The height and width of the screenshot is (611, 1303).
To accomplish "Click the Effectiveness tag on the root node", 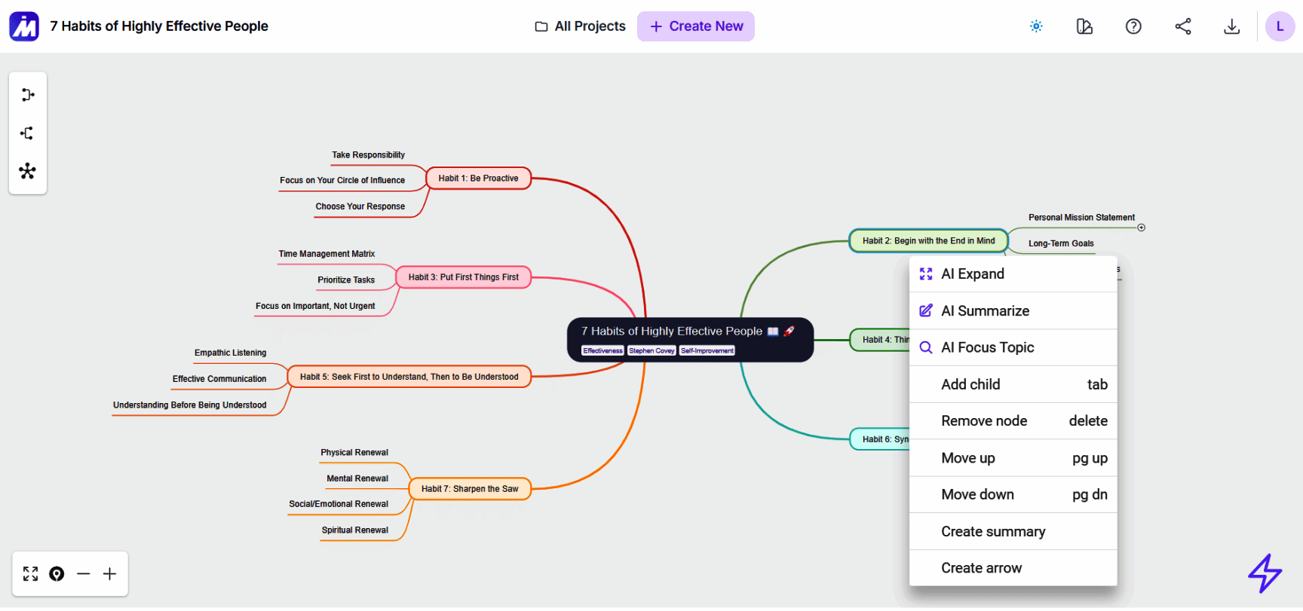I will pyautogui.click(x=602, y=351).
